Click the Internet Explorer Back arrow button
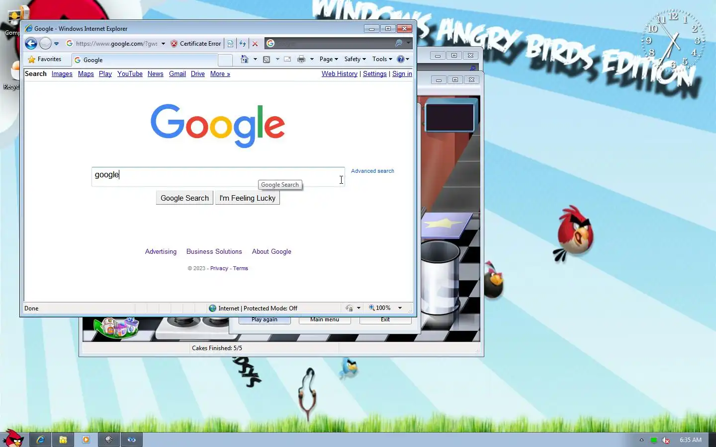The width and height of the screenshot is (716, 447). [x=31, y=44]
